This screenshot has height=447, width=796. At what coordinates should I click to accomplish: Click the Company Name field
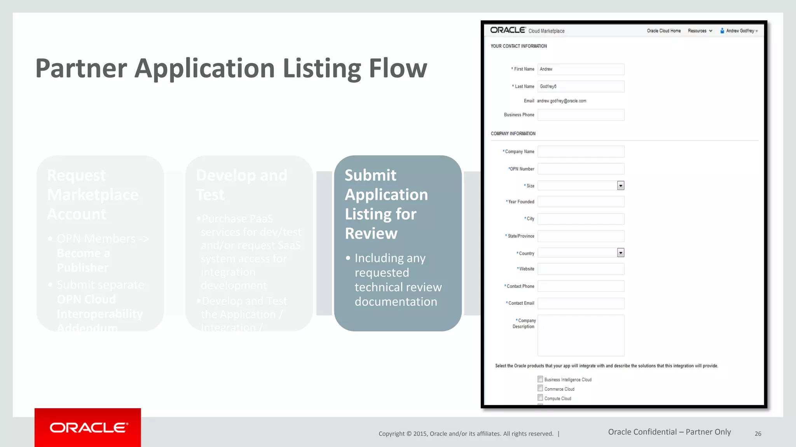point(581,152)
